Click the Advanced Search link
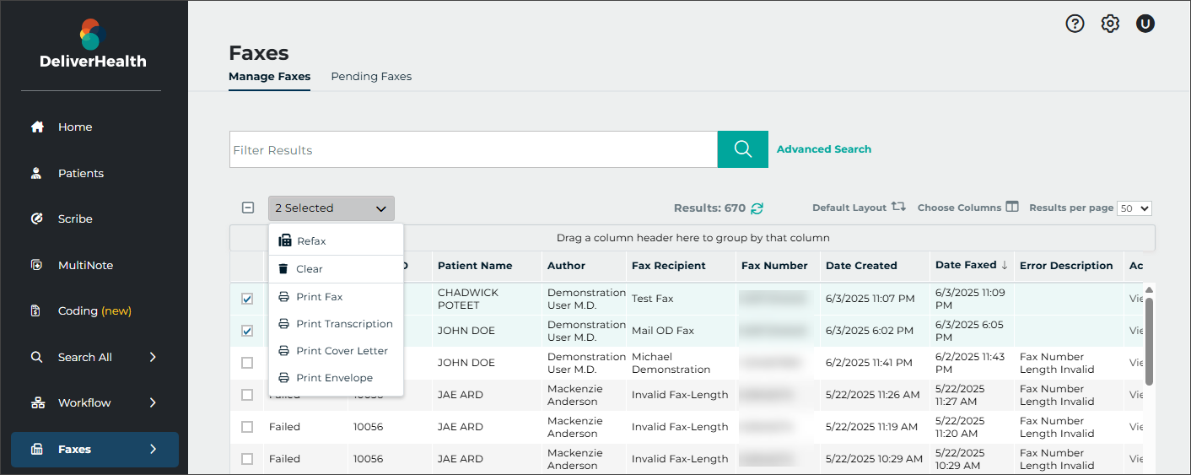 (x=823, y=149)
